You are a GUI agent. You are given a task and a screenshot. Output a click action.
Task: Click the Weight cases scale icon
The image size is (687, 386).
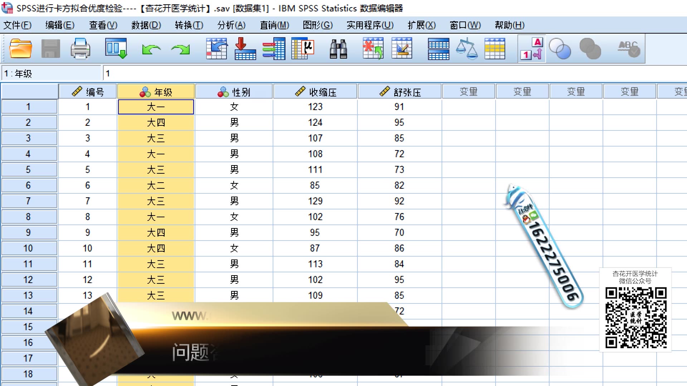tap(467, 49)
